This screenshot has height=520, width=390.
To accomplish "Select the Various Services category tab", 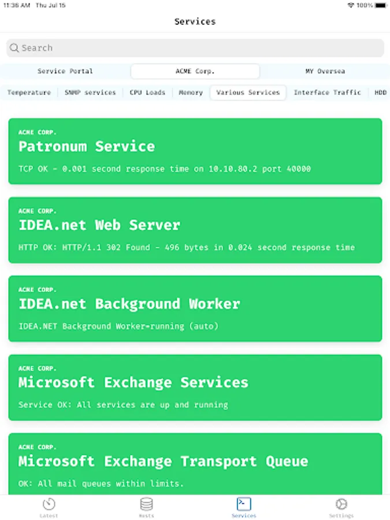I will [248, 92].
